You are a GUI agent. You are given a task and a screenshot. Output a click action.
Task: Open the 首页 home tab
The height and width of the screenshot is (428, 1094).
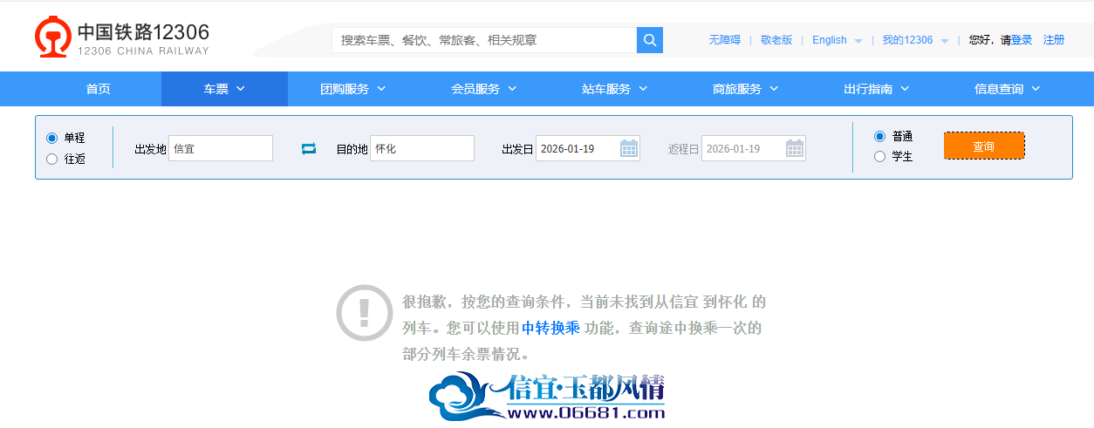[98, 89]
